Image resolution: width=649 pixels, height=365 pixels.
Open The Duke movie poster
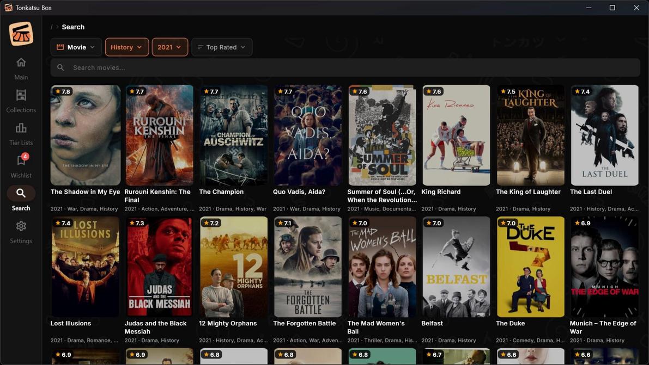(x=530, y=267)
